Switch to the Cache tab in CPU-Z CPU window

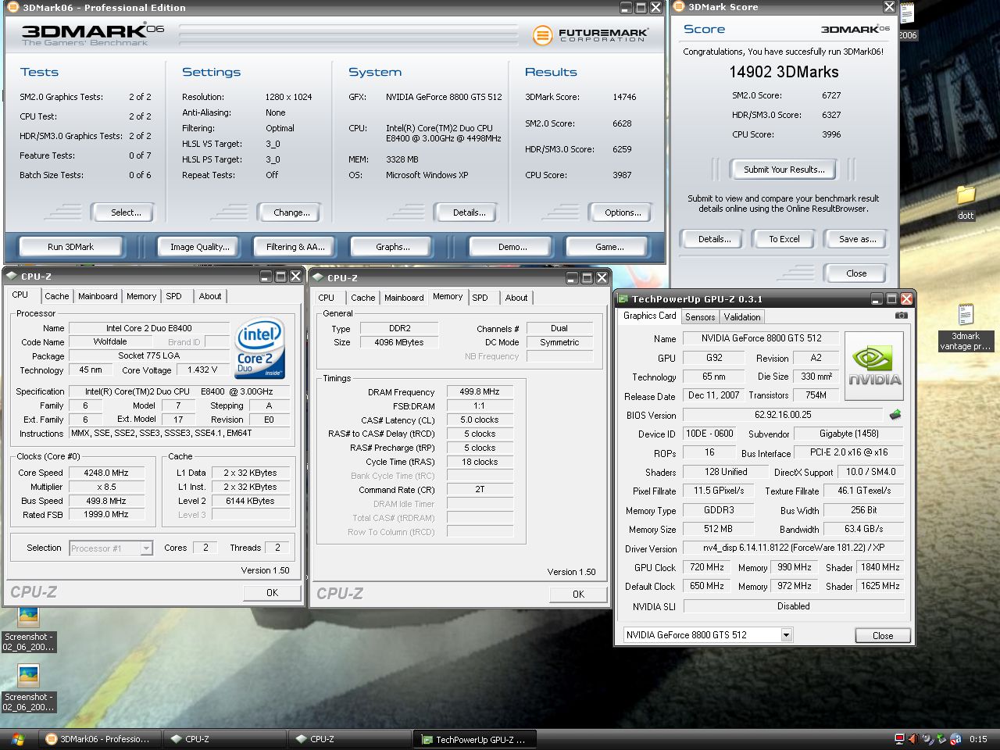pyautogui.click(x=56, y=296)
